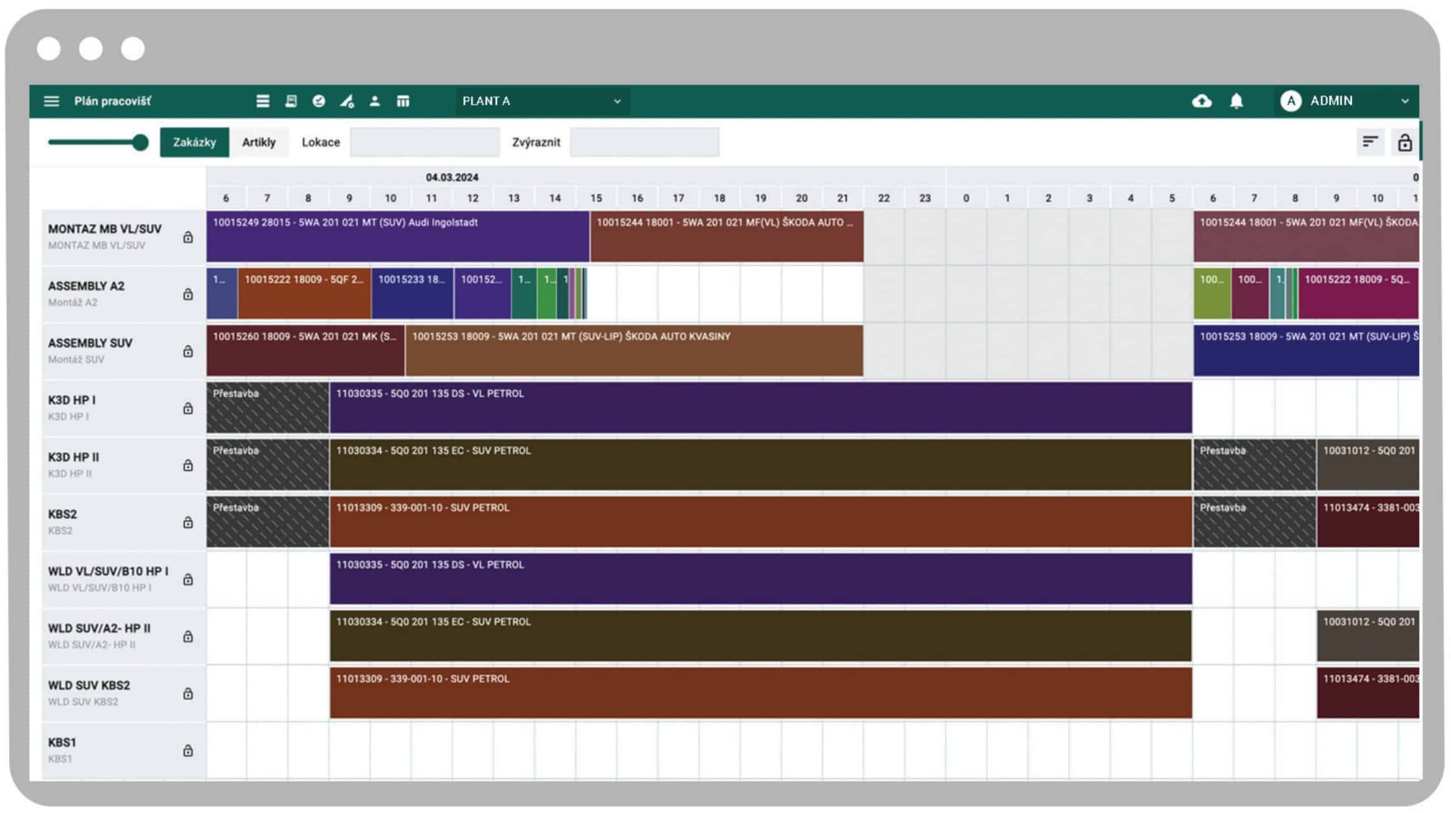The image size is (1451, 813).
Task: Click hour 12 marker on 04.03.2024
Action: (x=473, y=198)
